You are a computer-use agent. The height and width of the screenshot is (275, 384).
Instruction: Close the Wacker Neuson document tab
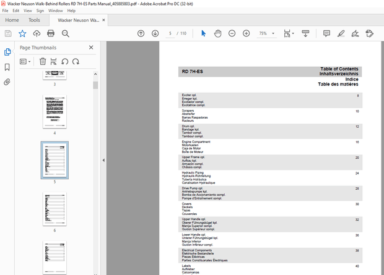click(x=103, y=20)
